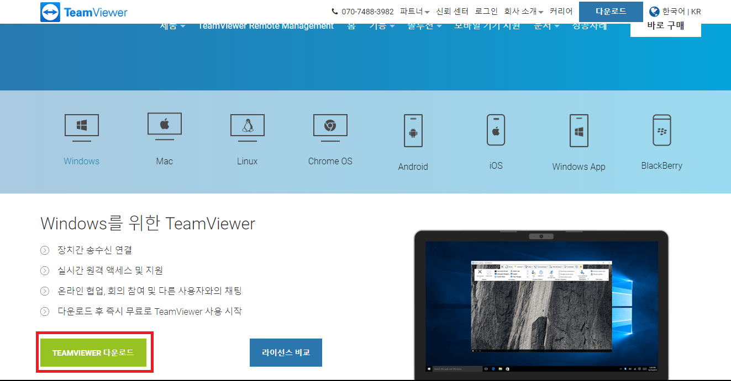Click the 라이선스 비교 button

286,352
